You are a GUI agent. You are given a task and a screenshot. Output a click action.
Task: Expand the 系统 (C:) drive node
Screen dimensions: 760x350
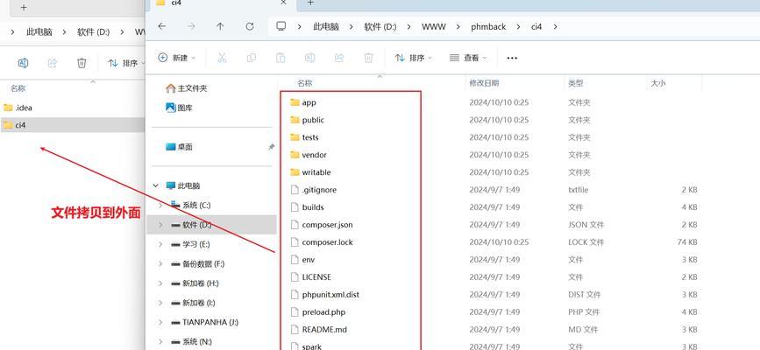(160, 206)
